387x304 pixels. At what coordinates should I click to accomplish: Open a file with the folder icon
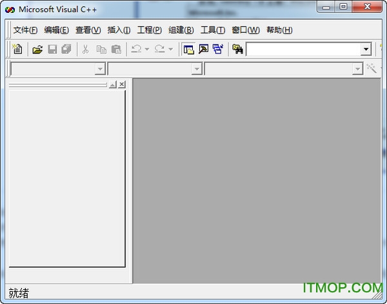[37, 50]
